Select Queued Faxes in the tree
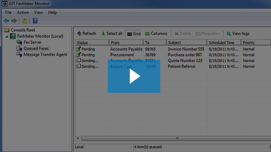 coord(36,48)
